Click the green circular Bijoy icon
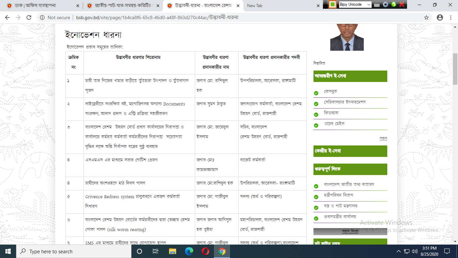 pyautogui.click(x=394, y=5)
